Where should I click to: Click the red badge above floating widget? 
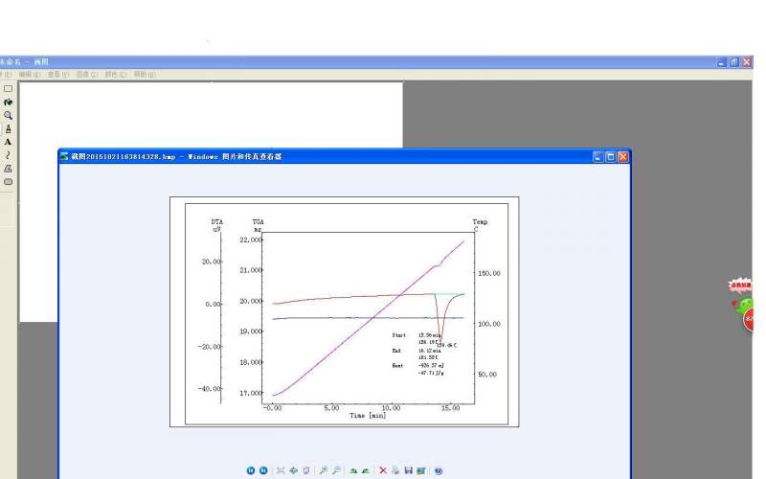click(x=740, y=285)
